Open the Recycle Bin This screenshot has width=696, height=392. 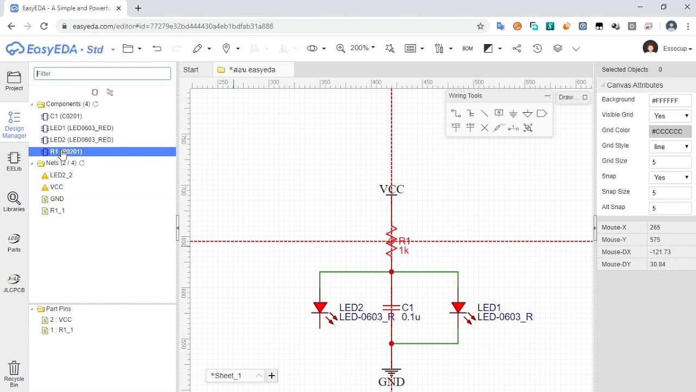tap(14, 374)
